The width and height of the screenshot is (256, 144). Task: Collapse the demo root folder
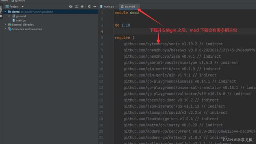tap(5, 12)
